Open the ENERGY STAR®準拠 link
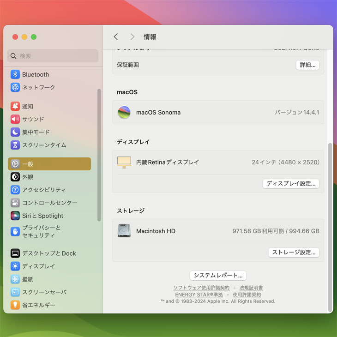 point(199,295)
